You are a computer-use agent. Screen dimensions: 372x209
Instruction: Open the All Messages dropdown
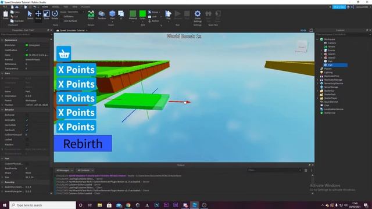pyautogui.click(x=65, y=170)
